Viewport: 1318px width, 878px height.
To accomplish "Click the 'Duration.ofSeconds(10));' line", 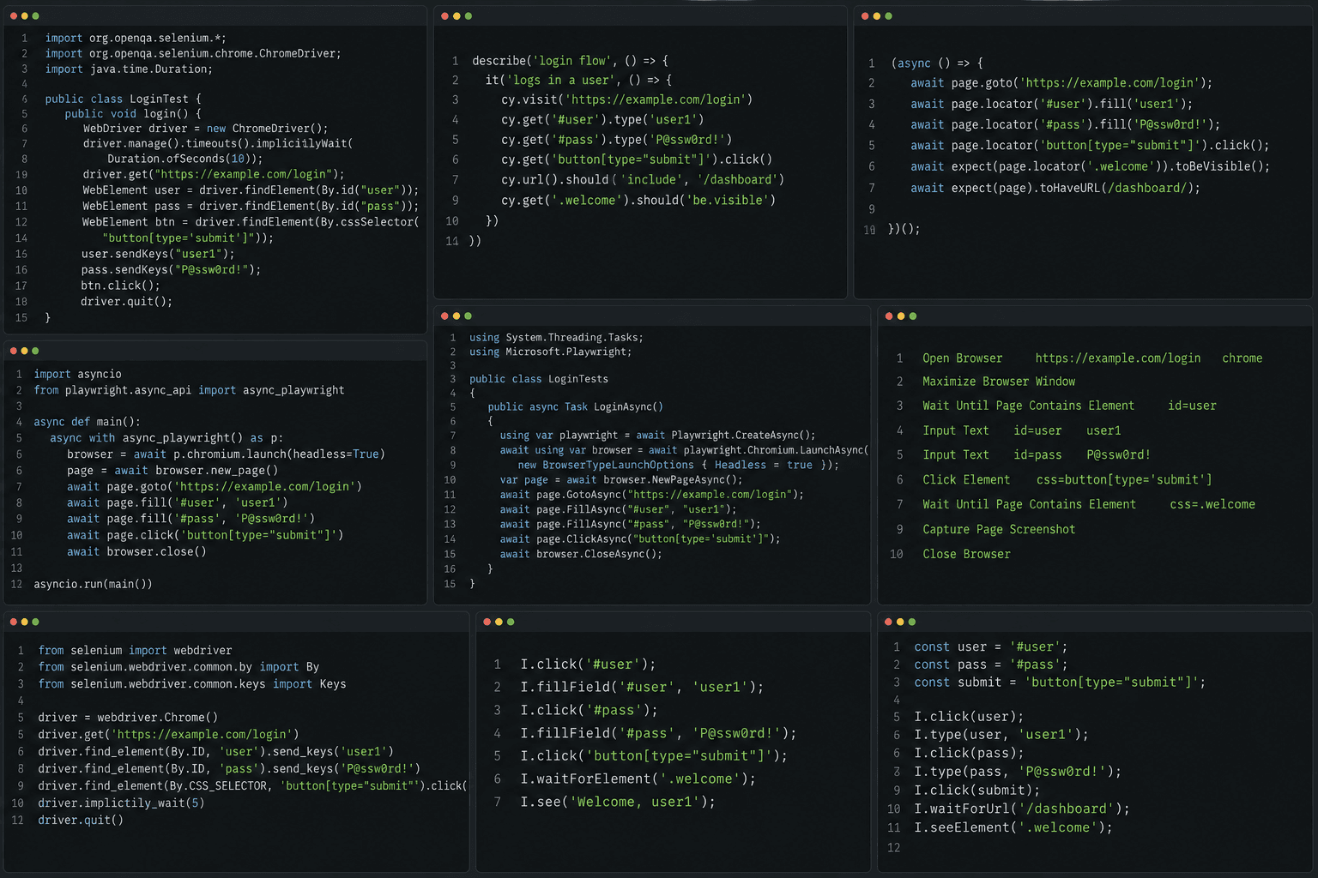I will point(184,159).
